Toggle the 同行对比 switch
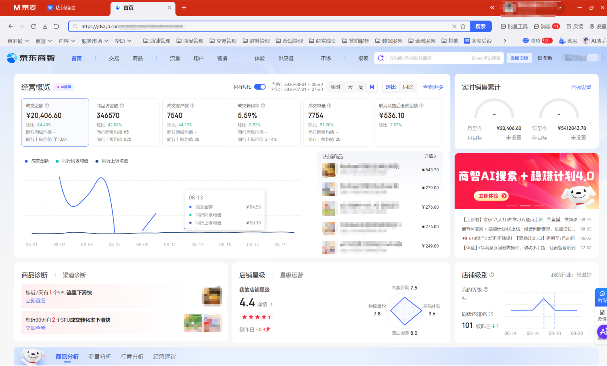Image resolution: width=607 pixels, height=366 pixels. click(x=260, y=87)
